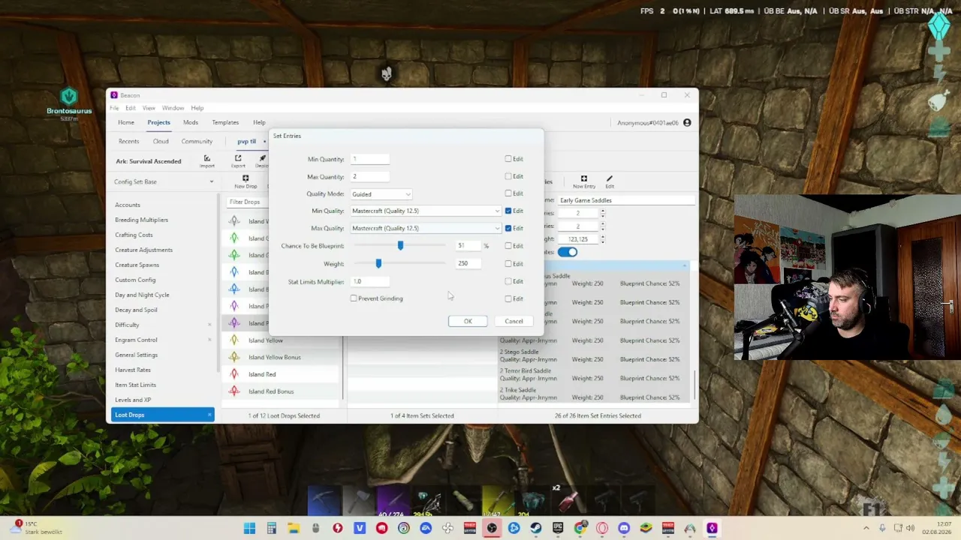Check the Prevent Grinding checkbox
This screenshot has width=961, height=540.
[354, 298]
